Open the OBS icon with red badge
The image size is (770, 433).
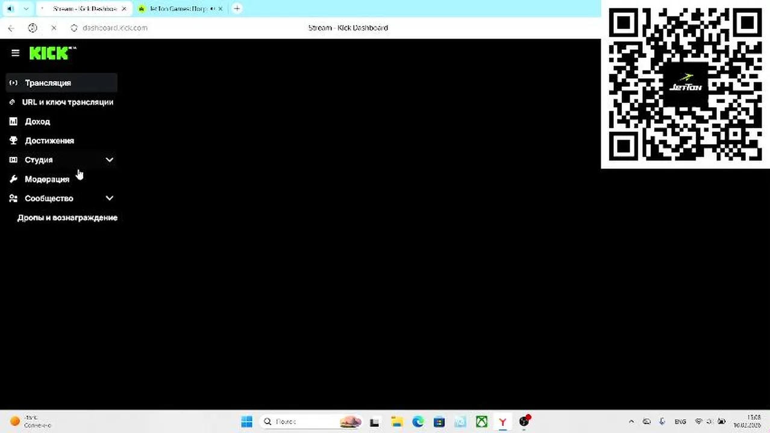point(524,421)
